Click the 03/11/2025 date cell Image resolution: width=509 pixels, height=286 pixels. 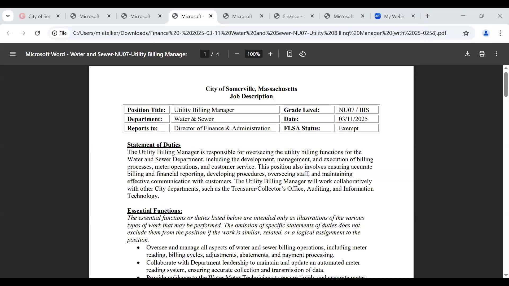pyautogui.click(x=357, y=119)
